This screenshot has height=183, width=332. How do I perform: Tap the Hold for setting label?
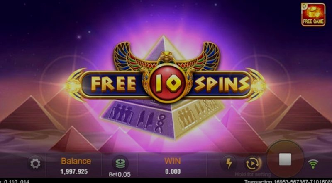tap(253, 175)
